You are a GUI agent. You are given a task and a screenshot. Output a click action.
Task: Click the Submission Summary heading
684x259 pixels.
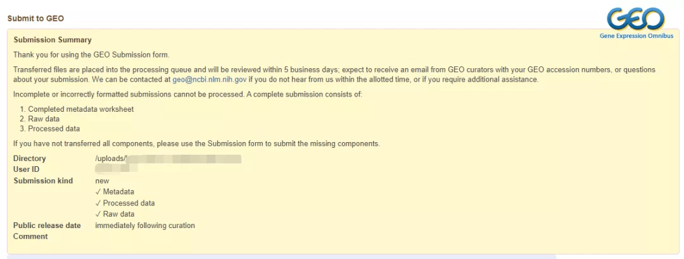tap(53, 40)
